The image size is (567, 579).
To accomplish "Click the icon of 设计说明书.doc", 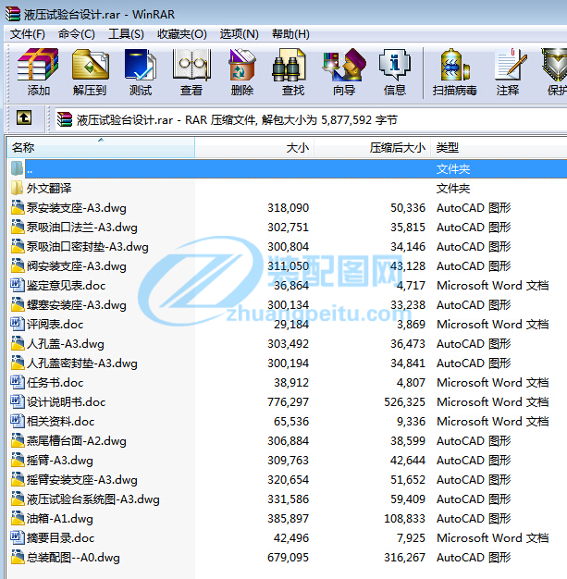I will tap(17, 401).
